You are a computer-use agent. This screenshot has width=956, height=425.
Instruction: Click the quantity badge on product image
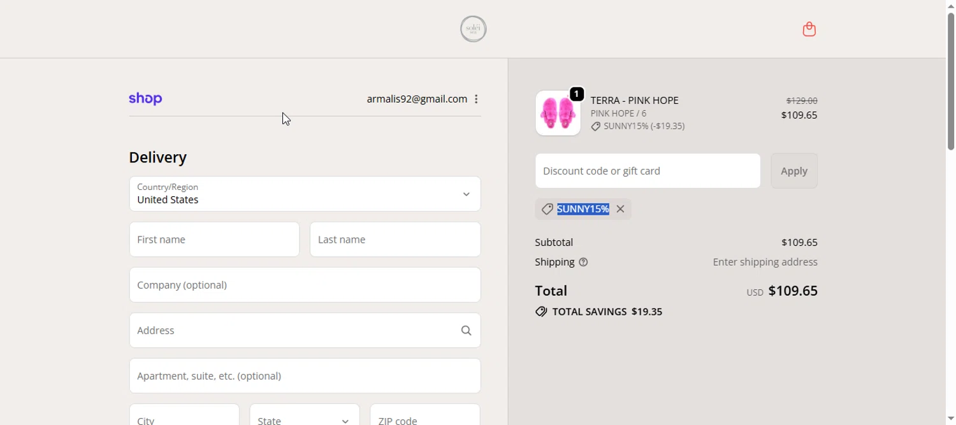577,94
